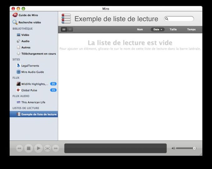
Task: Click the Audio speaker icon in sidebar
Action: pos(18,41)
